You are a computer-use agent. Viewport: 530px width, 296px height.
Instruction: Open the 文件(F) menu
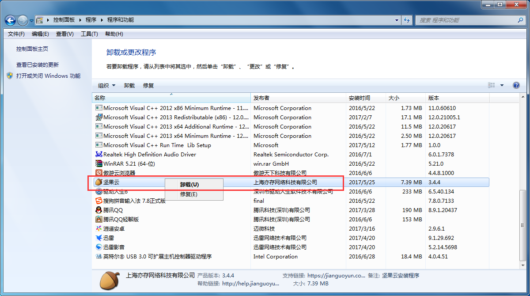point(16,34)
